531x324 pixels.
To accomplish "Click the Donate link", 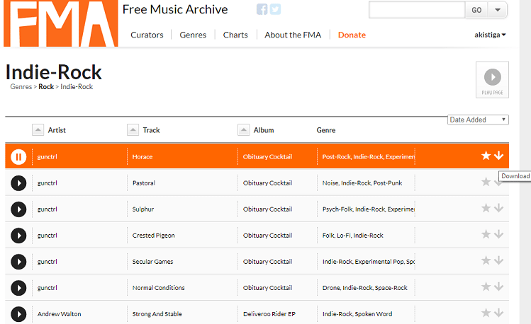I will point(352,35).
